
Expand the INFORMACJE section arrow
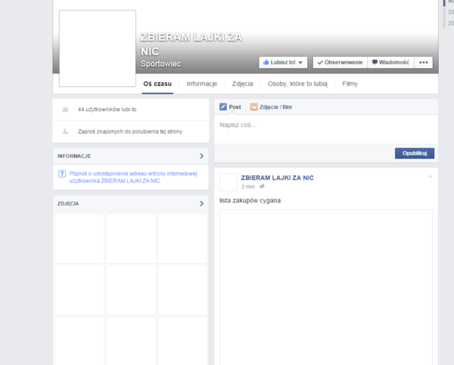pos(201,156)
